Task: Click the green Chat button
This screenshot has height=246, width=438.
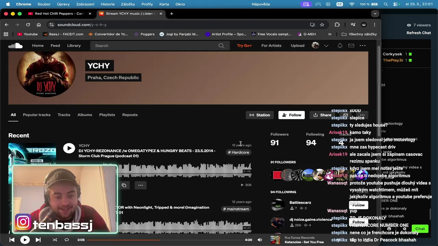Action: tap(420, 229)
